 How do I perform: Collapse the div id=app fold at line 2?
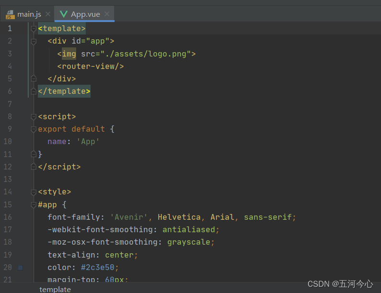pyautogui.click(x=34, y=41)
